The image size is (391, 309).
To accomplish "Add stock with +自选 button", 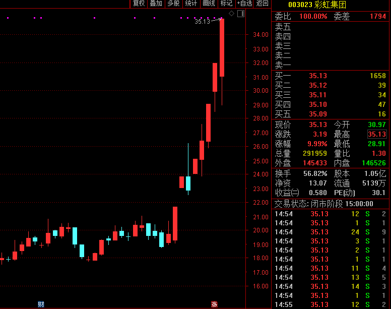I will [x=244, y=4].
